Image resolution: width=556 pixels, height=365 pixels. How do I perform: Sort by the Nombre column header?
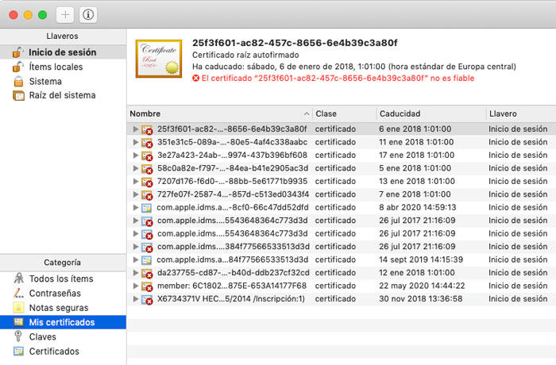click(x=214, y=113)
